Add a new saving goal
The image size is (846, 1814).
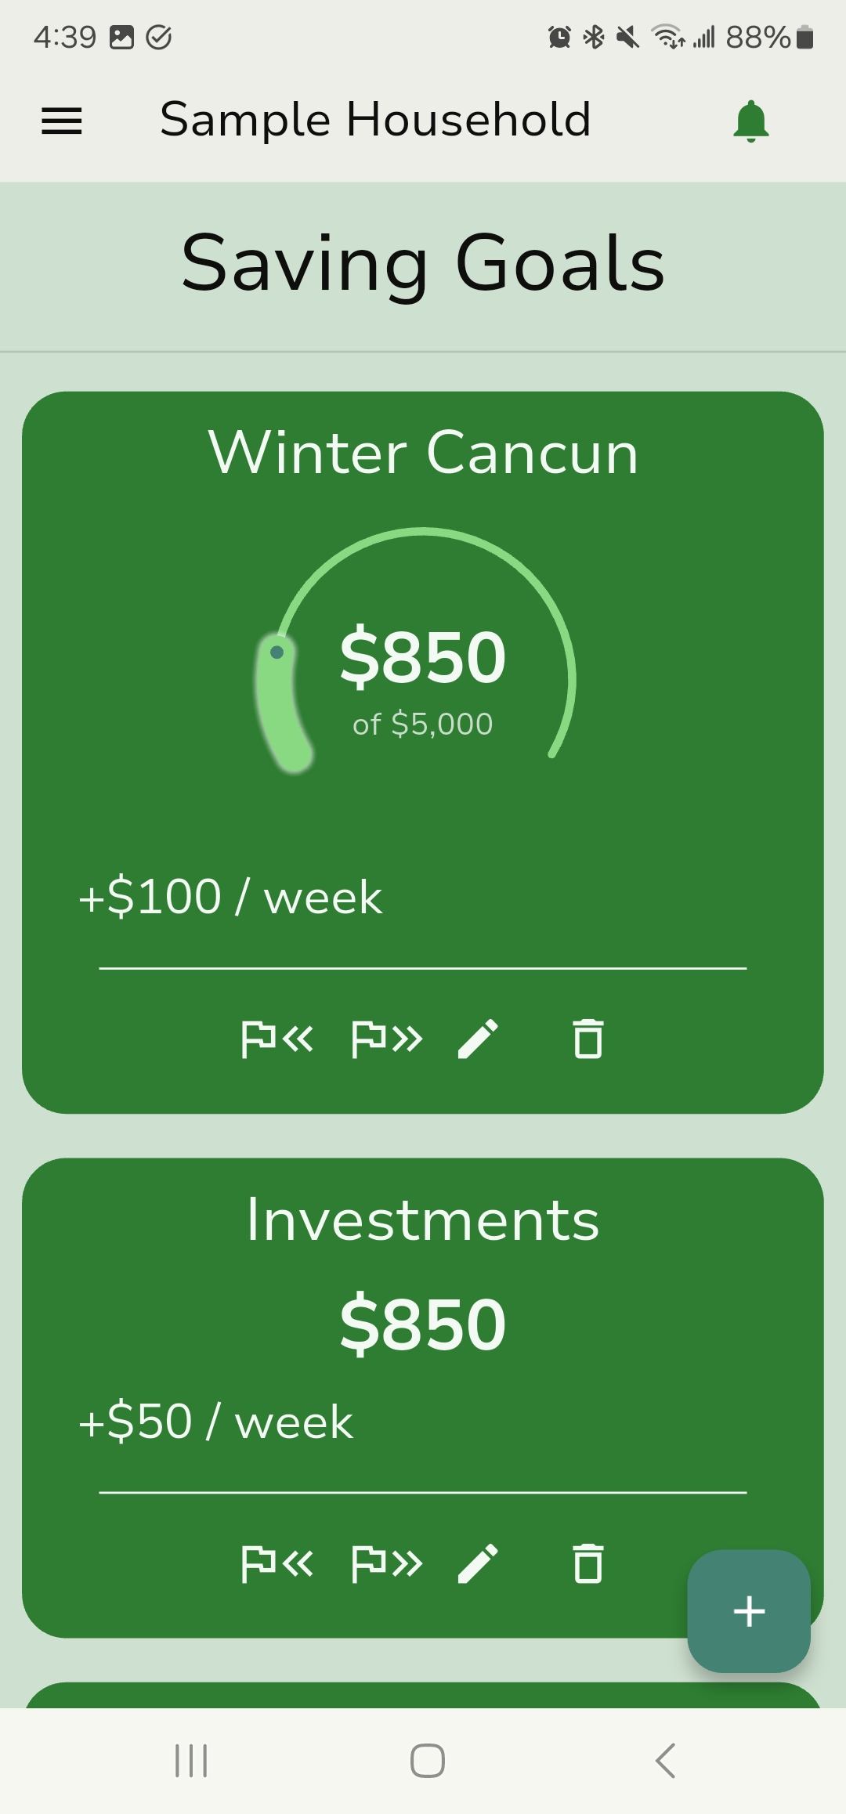point(749,1611)
